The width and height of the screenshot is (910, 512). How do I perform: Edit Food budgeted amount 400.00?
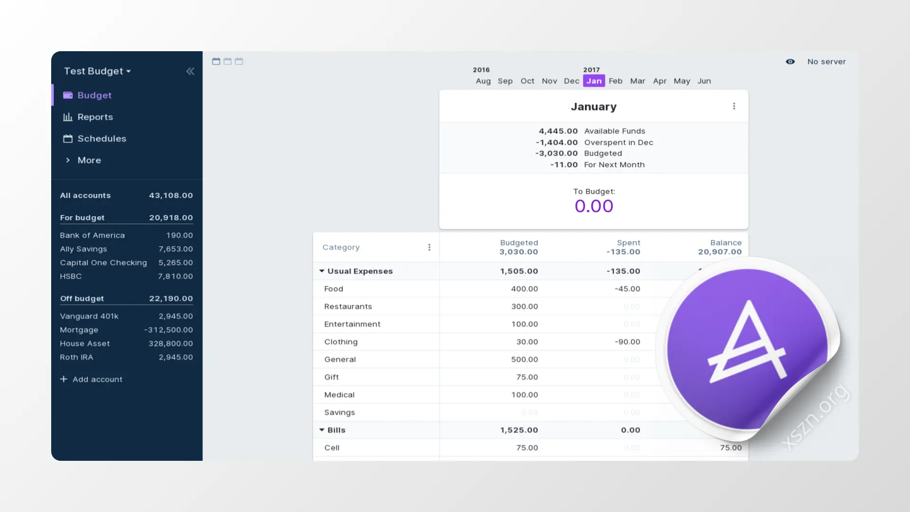pyautogui.click(x=524, y=289)
